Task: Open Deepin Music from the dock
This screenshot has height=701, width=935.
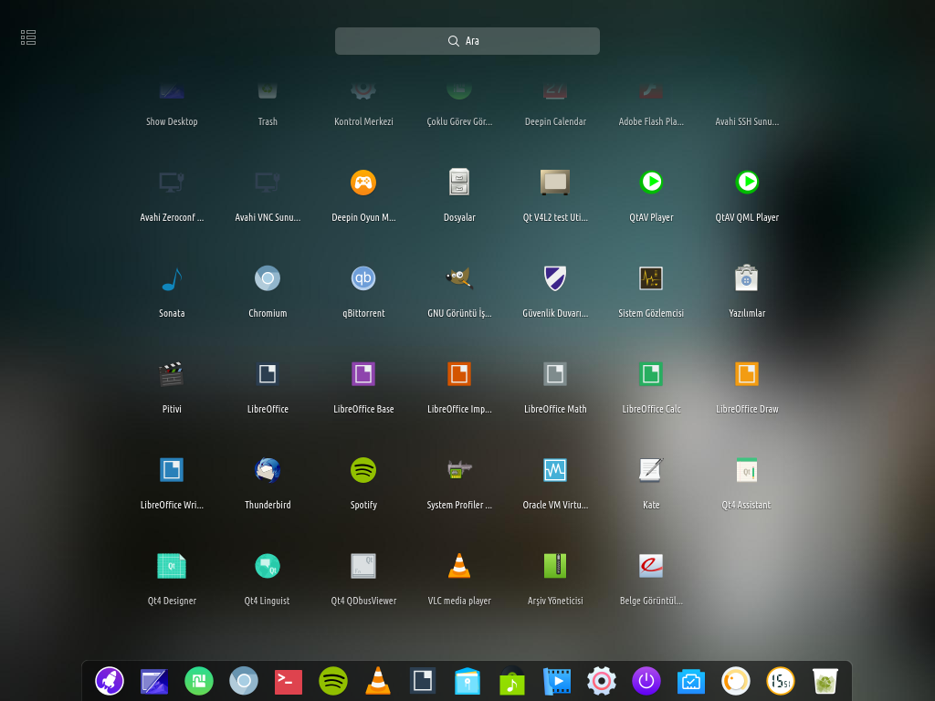Action: (x=511, y=681)
